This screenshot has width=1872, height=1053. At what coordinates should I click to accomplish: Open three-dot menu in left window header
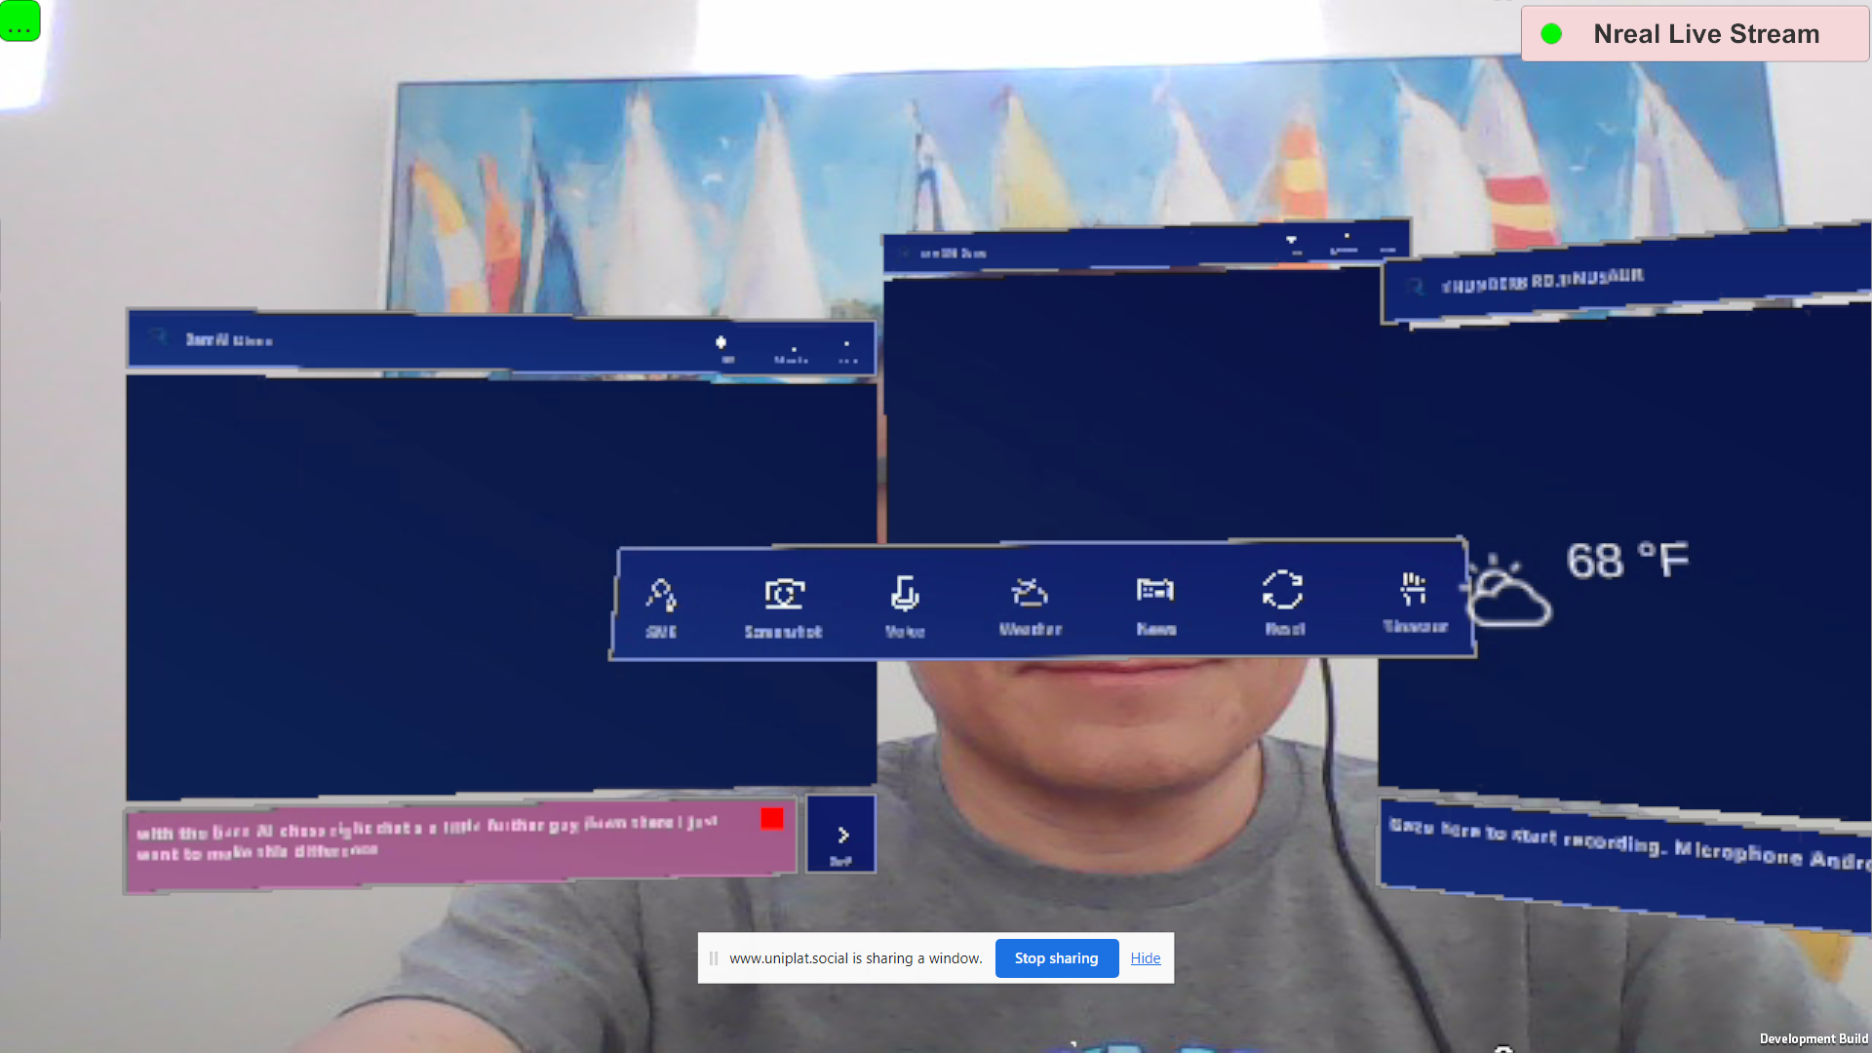(847, 351)
